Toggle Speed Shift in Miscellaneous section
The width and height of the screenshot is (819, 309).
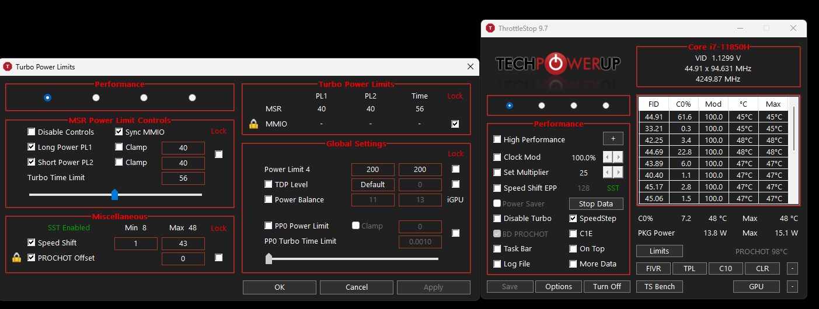32,243
